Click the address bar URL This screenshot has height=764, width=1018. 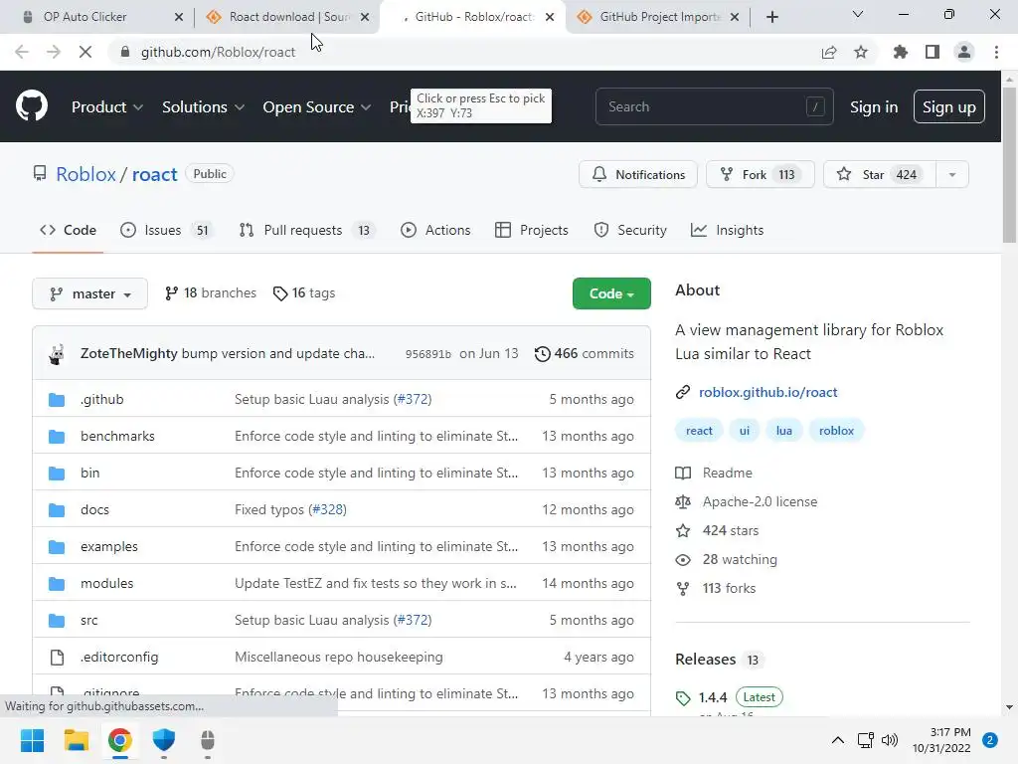(x=218, y=52)
